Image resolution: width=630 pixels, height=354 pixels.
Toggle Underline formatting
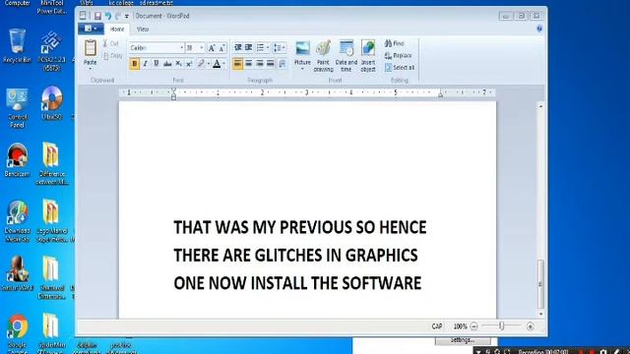[157, 64]
